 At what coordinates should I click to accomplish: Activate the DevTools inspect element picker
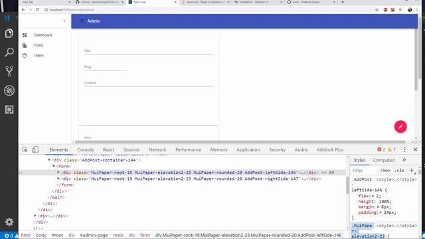25,149
